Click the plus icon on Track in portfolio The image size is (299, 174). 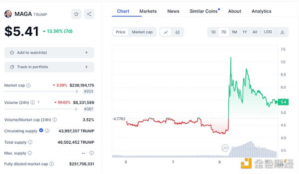(86, 67)
